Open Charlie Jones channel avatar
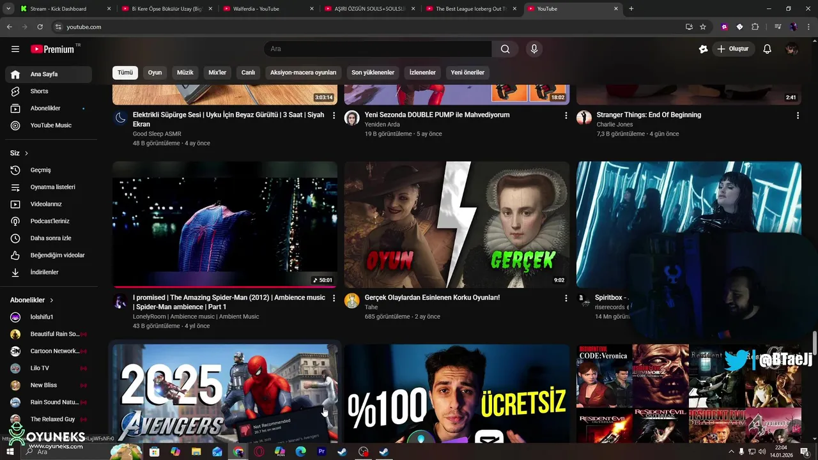The width and height of the screenshot is (818, 460). tap(584, 118)
